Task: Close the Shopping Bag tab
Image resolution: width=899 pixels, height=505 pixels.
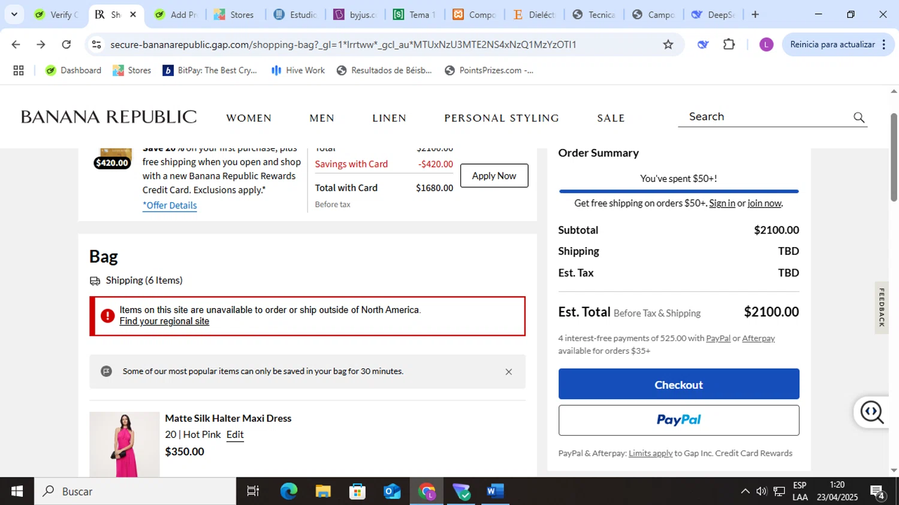Action: (133, 14)
